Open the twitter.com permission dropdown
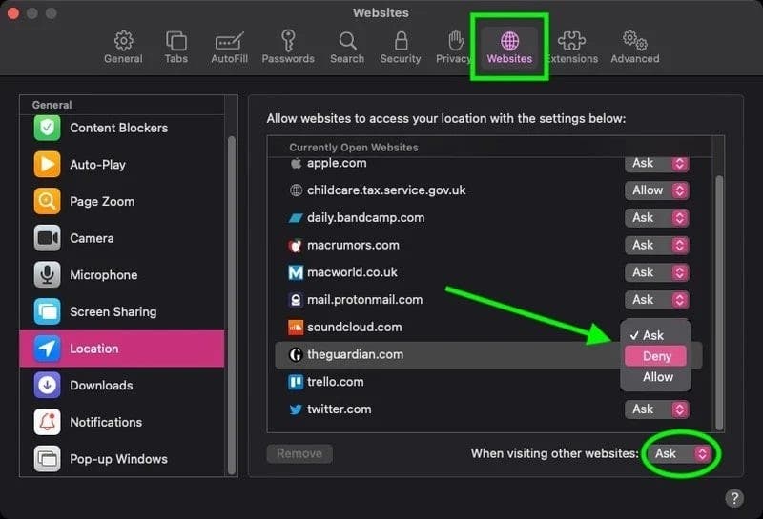Viewport: 763px width, 519px height. 656,409
